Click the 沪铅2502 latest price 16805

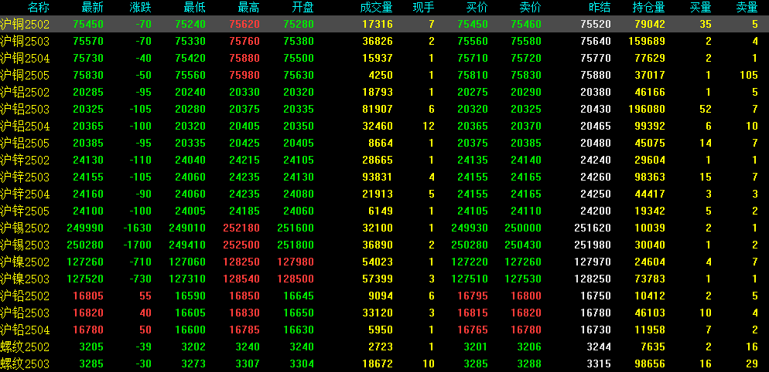coord(88,296)
